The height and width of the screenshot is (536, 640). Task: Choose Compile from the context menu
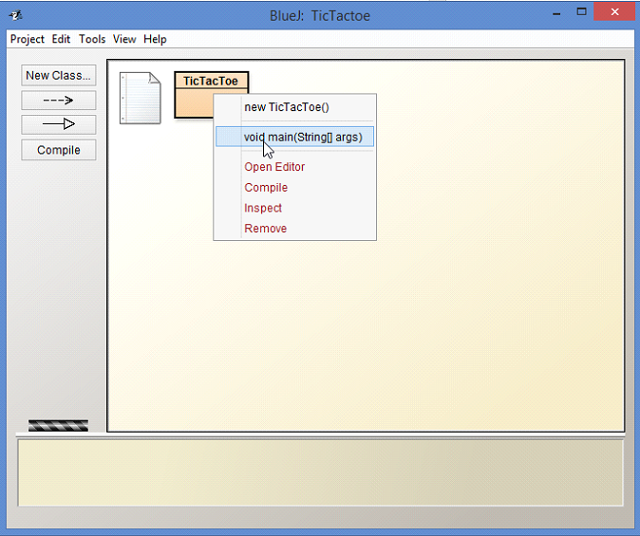coord(294,187)
